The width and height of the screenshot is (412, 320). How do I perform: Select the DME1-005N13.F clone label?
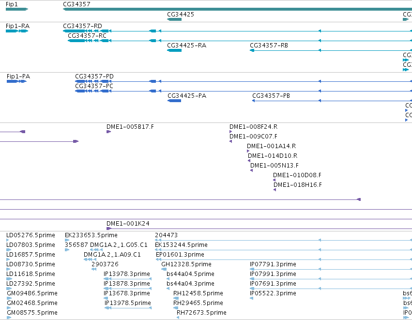point(275,166)
